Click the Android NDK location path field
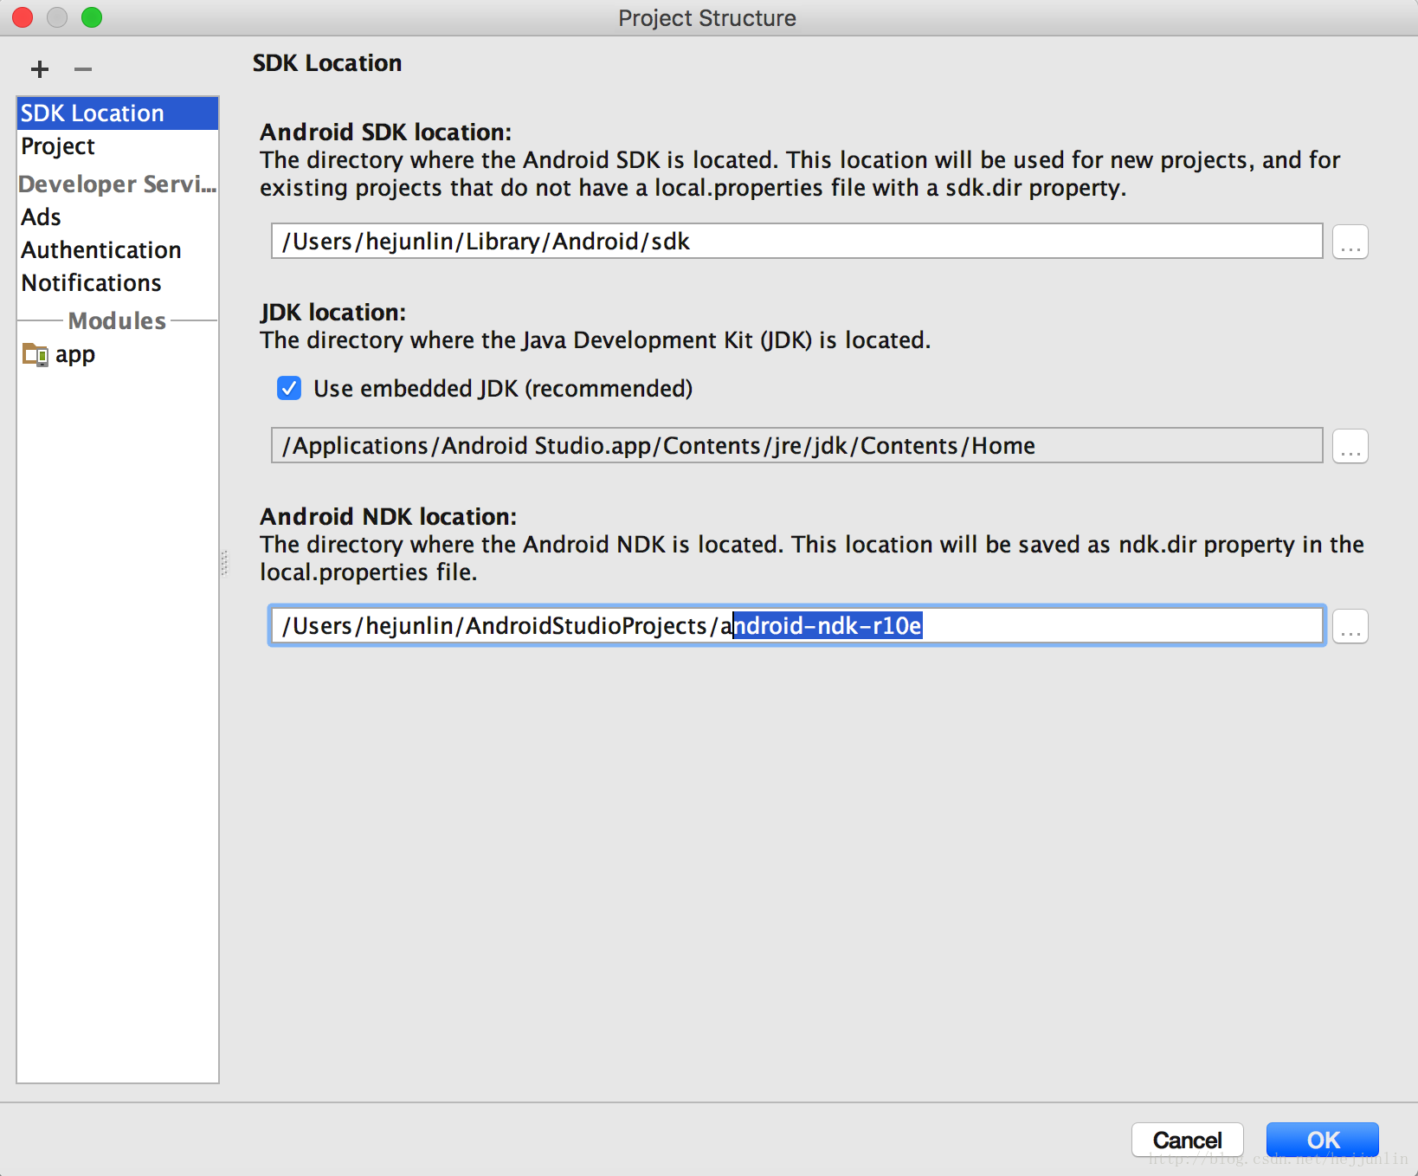Viewport: 1418px width, 1176px height. point(796,625)
